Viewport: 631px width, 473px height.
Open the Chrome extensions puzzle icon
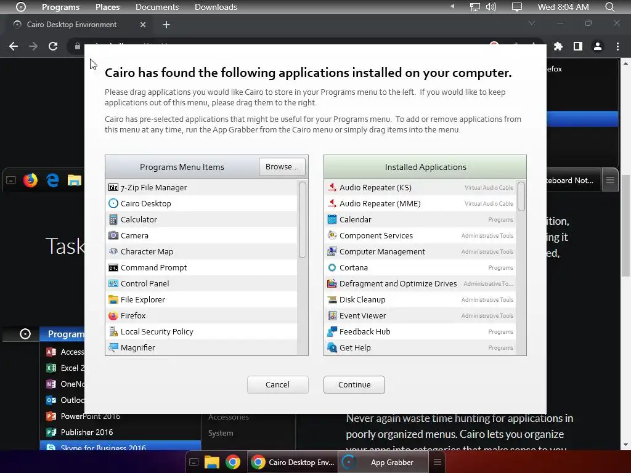[558, 46]
